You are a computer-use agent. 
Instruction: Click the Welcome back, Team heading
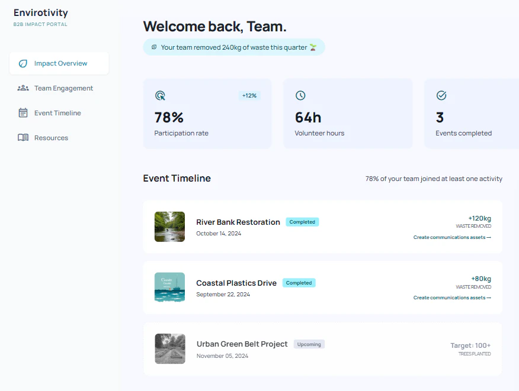pyautogui.click(x=214, y=27)
